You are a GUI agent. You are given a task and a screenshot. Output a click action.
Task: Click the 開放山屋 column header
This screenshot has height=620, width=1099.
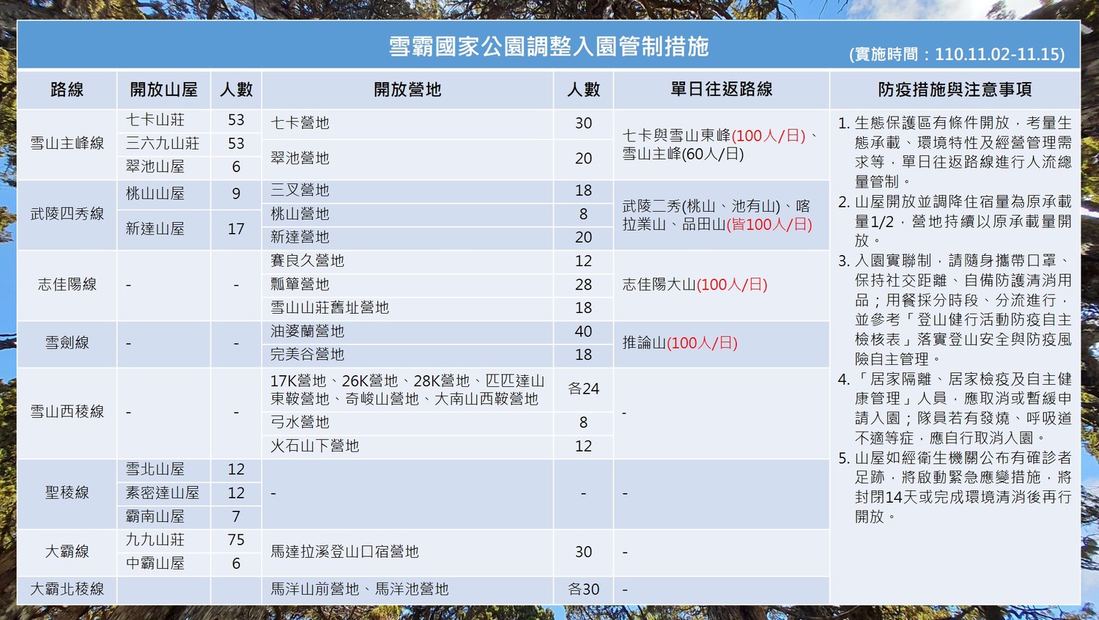click(163, 90)
